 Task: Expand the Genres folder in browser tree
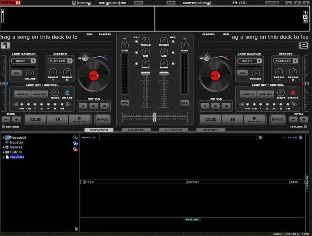click(x=3, y=147)
